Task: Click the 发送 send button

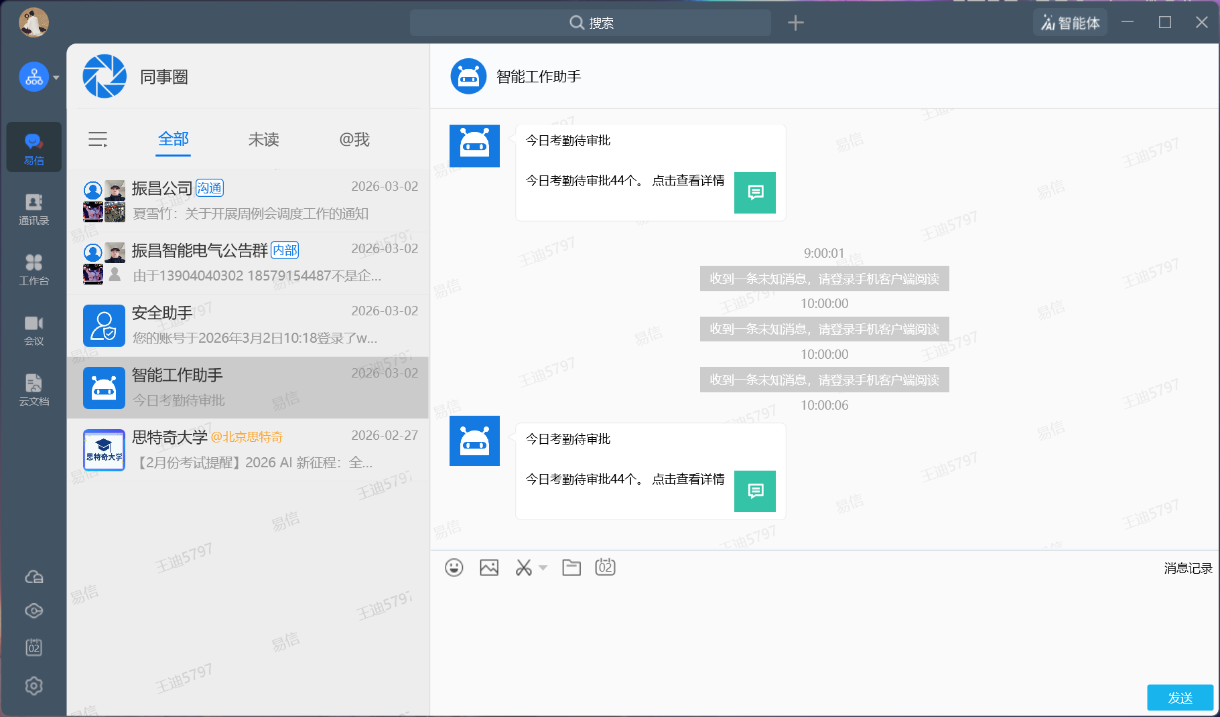Action: point(1180,697)
